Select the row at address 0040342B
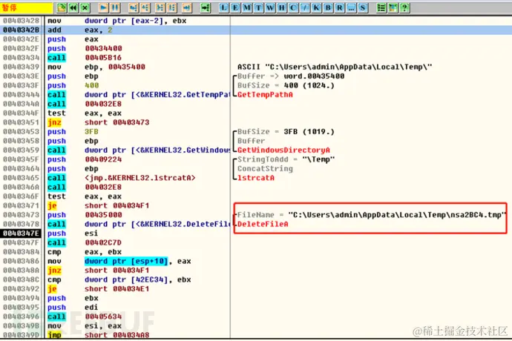The image size is (512, 341). click(x=256, y=30)
